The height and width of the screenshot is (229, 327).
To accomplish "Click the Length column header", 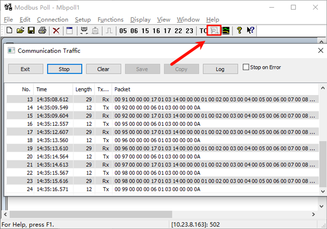I will coord(83,89).
